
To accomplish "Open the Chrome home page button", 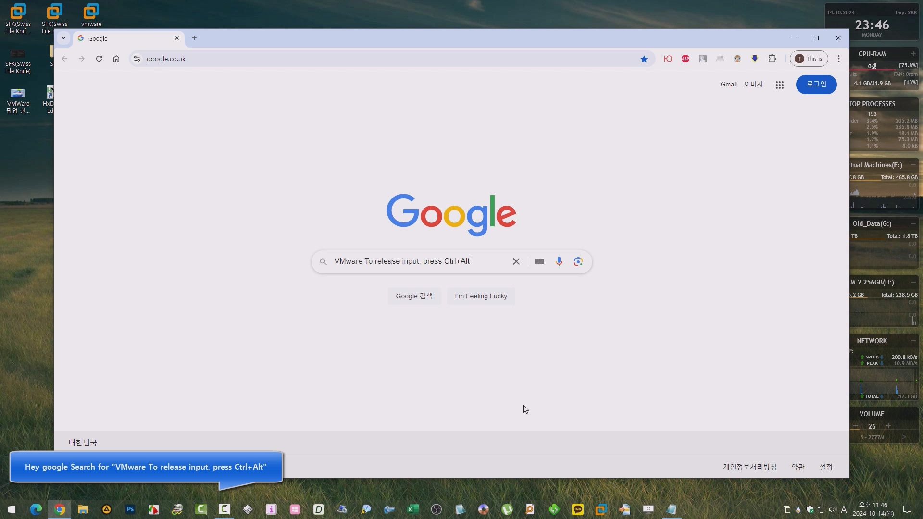I will (116, 59).
